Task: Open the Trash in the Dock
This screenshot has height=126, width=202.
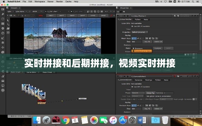Action: pos(165,120)
